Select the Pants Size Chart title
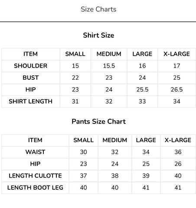196x208 pixels. (x=98, y=121)
